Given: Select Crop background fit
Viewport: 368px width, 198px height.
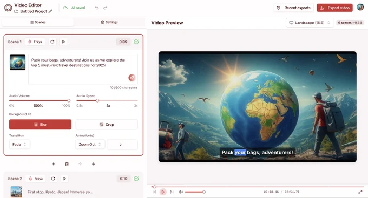Looking at the screenshot, I should (107, 125).
